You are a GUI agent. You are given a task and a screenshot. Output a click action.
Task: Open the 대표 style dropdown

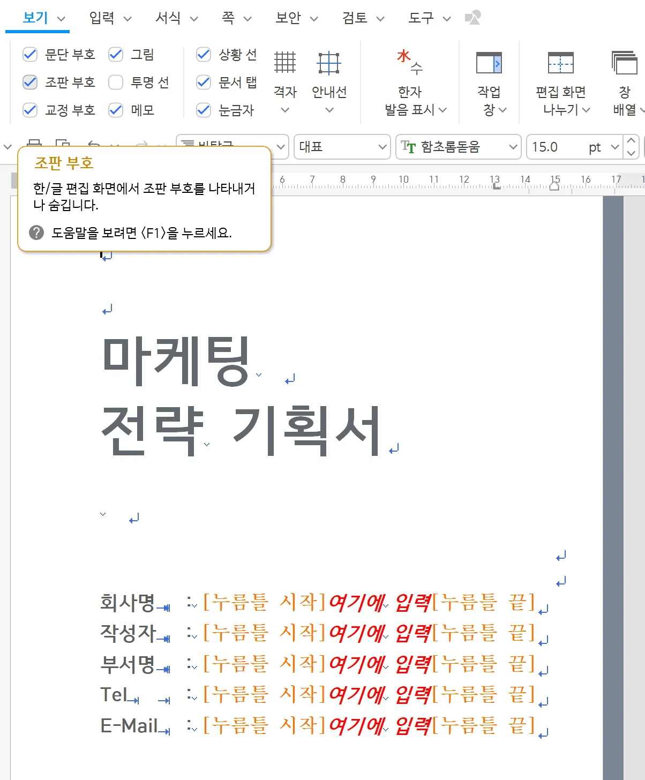click(x=381, y=147)
